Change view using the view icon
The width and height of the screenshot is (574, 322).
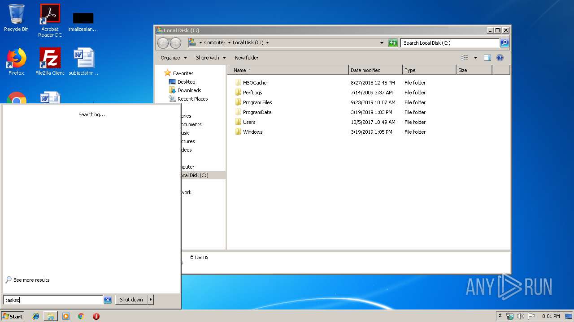(x=465, y=58)
